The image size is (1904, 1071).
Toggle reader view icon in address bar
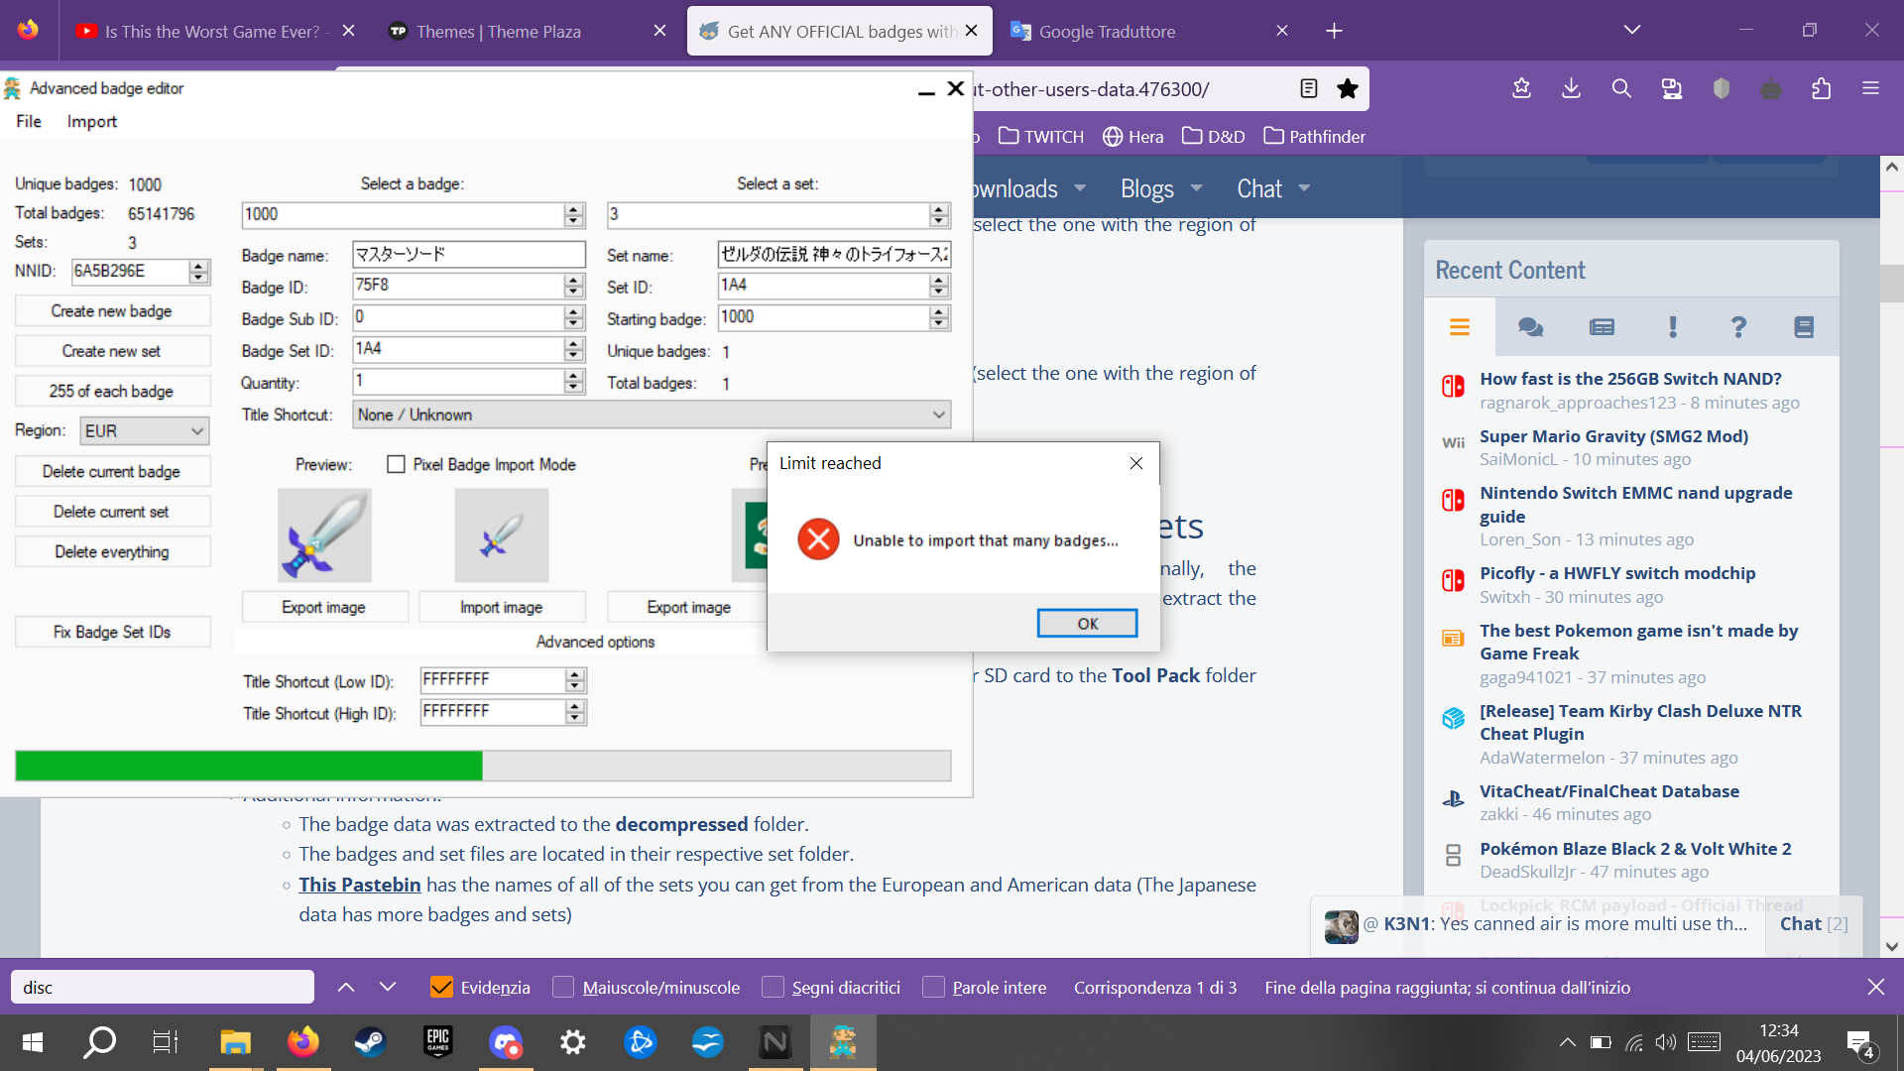[x=1309, y=89]
